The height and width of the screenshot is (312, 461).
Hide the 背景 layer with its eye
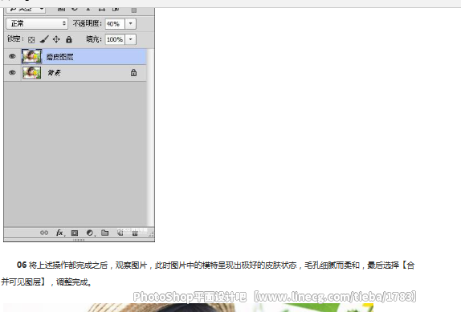(x=12, y=72)
